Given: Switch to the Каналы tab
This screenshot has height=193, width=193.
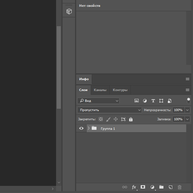Looking at the screenshot, I should tap(100, 90).
